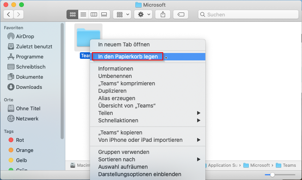
Task: Select the Orange tag
Action: click(x=21, y=150)
